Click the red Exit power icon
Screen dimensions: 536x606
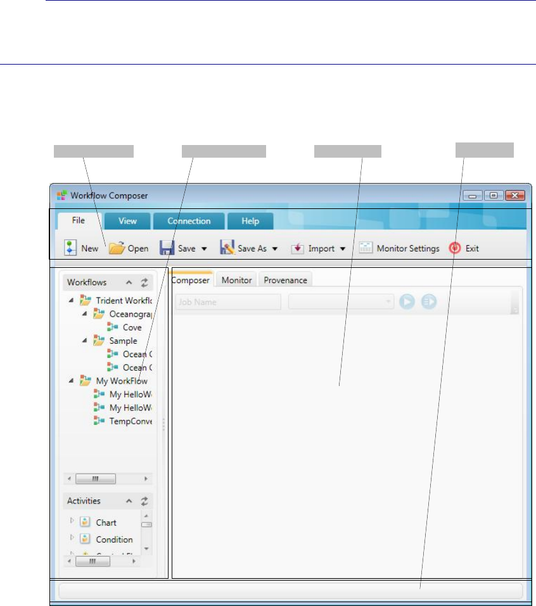[455, 248]
